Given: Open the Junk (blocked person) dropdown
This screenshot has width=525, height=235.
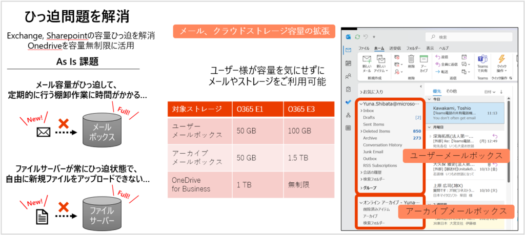Looking at the screenshot, I should click(398, 71).
